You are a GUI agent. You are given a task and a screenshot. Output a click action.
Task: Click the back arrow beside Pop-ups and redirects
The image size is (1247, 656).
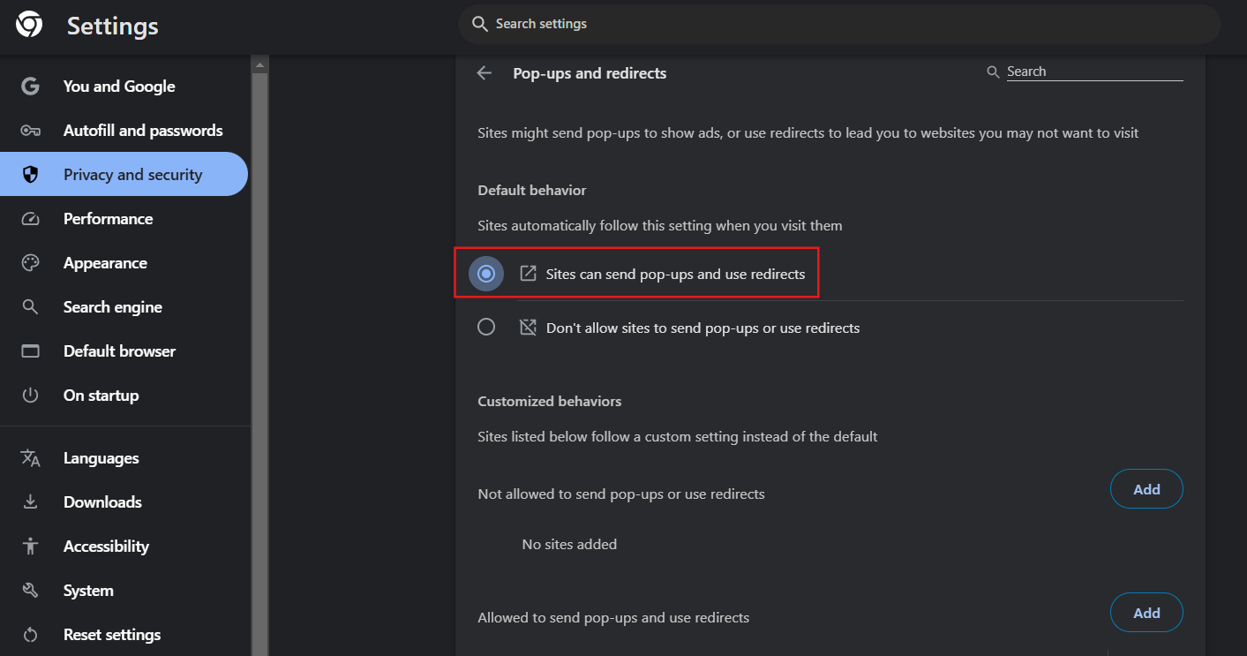(x=484, y=73)
